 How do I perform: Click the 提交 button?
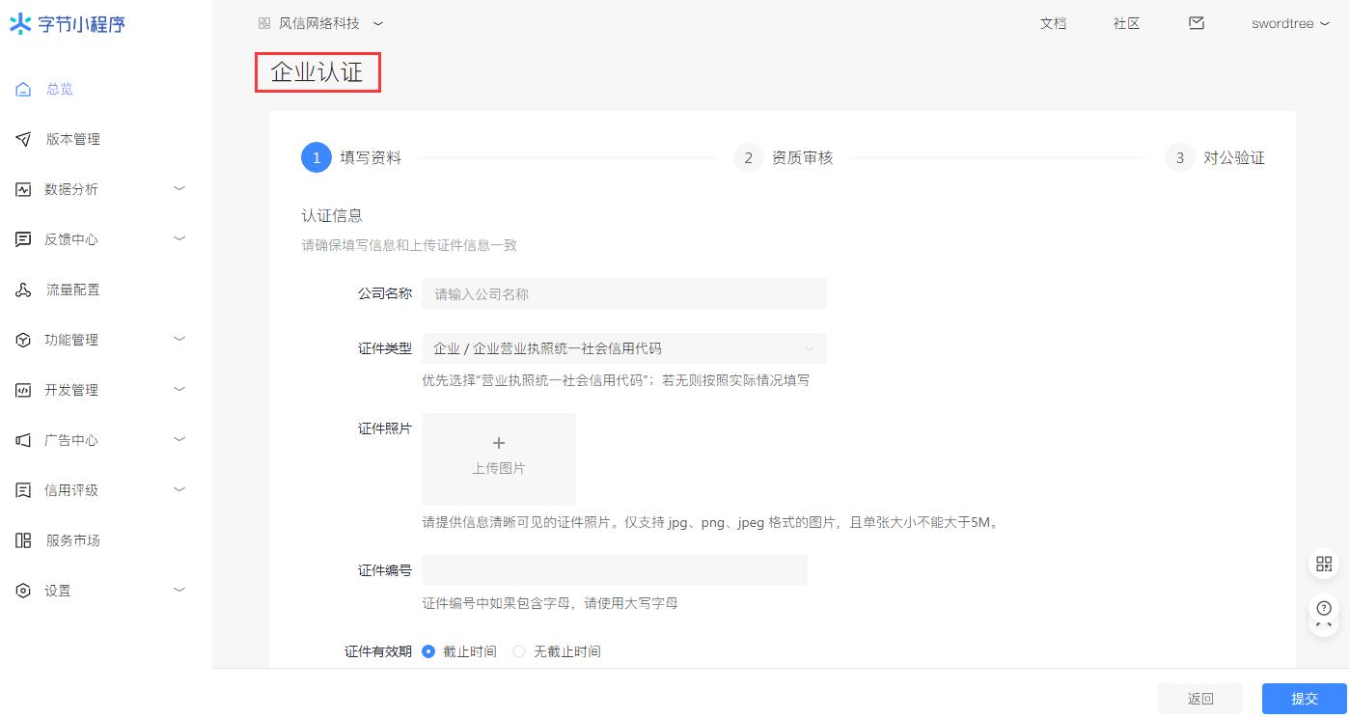(x=1304, y=699)
